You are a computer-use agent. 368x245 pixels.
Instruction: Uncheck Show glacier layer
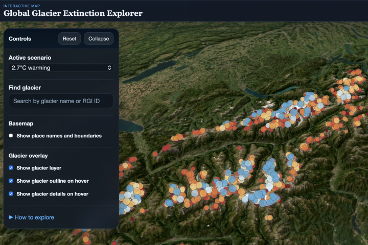[11, 167]
